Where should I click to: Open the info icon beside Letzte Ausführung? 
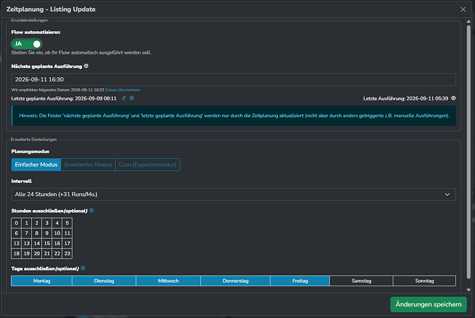coord(453,98)
